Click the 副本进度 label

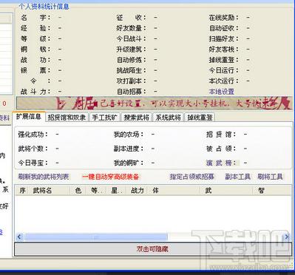(x=129, y=149)
